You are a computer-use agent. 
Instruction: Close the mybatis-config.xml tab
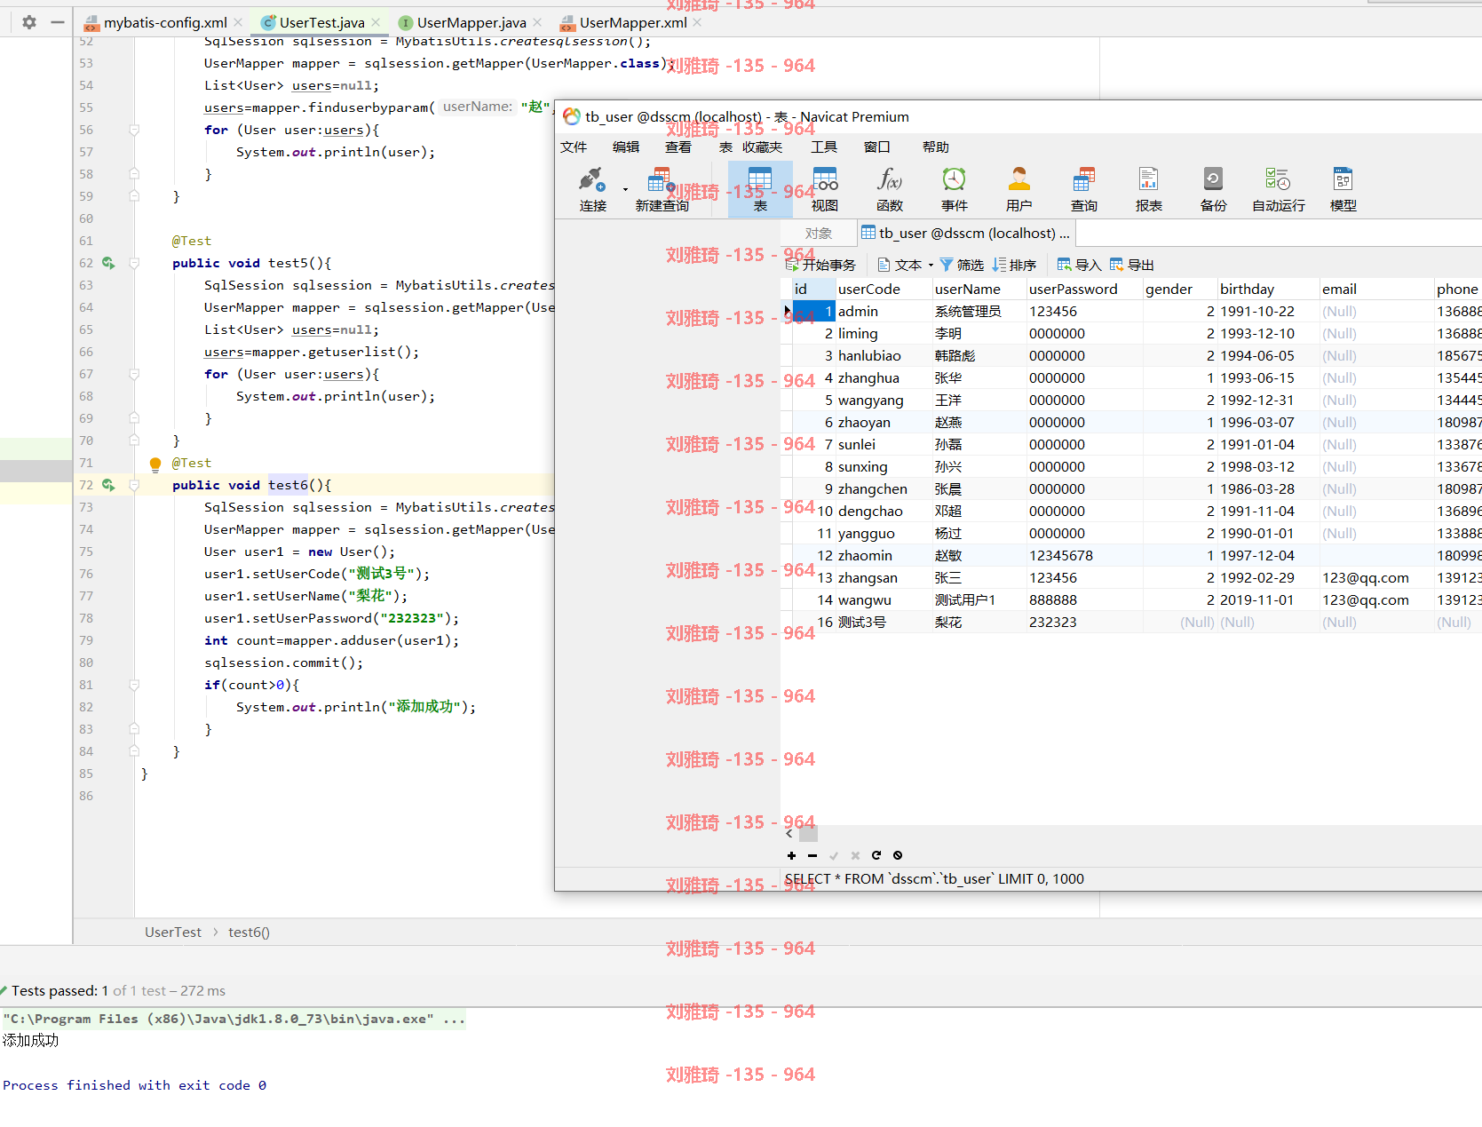click(238, 22)
